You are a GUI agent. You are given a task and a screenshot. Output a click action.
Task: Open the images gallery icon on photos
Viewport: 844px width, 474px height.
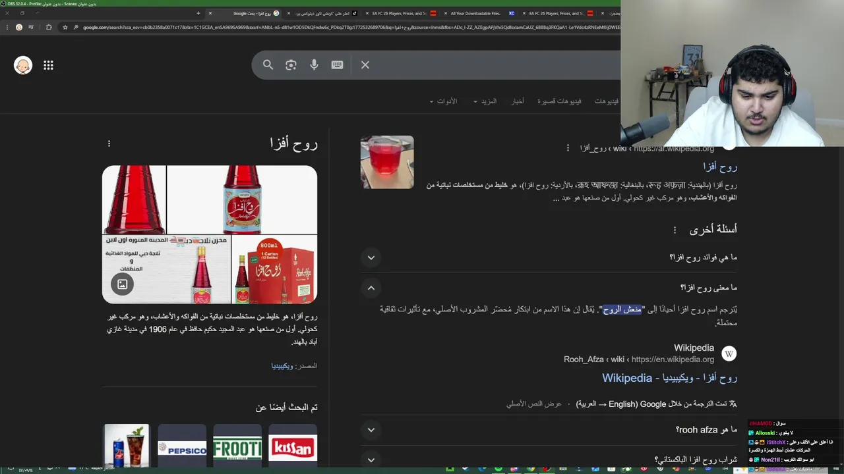122,284
